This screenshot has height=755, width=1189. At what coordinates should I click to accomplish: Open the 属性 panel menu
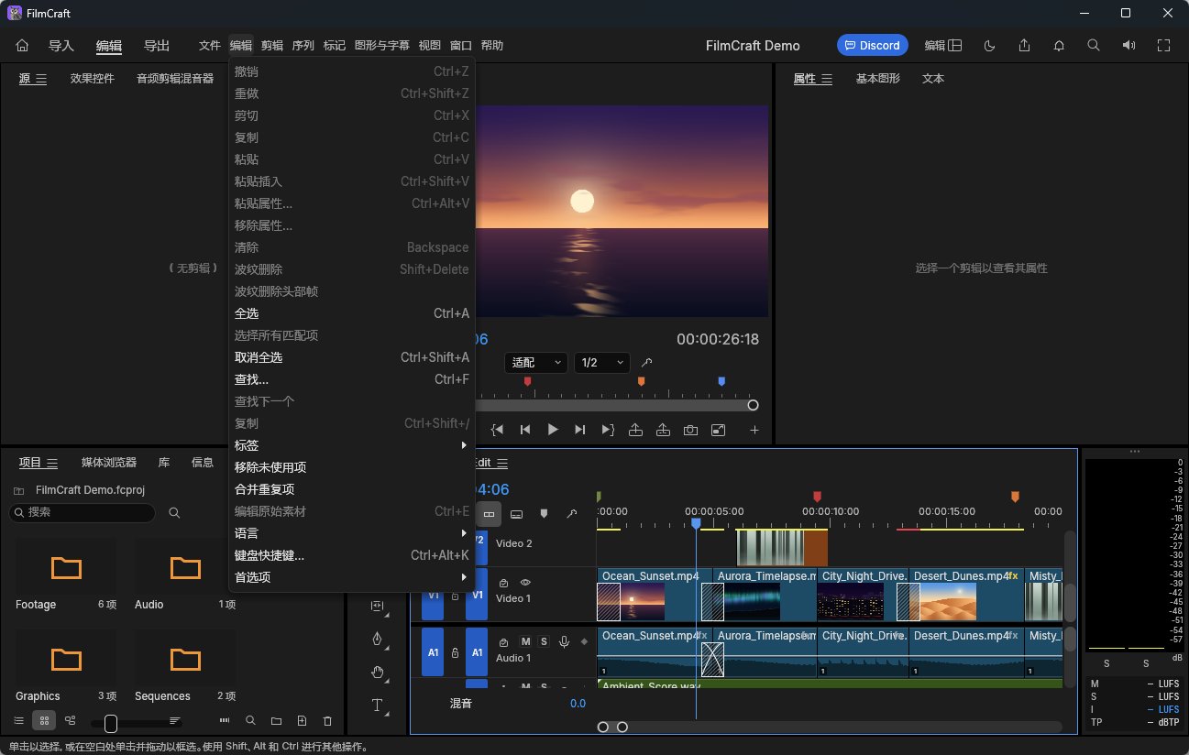[x=827, y=79]
